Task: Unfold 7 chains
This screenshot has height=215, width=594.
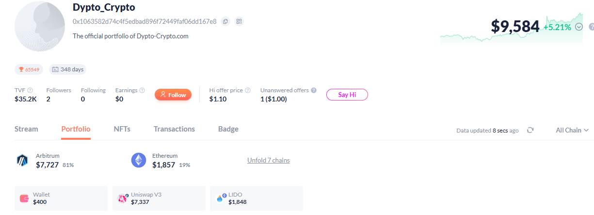Action: pos(269,160)
